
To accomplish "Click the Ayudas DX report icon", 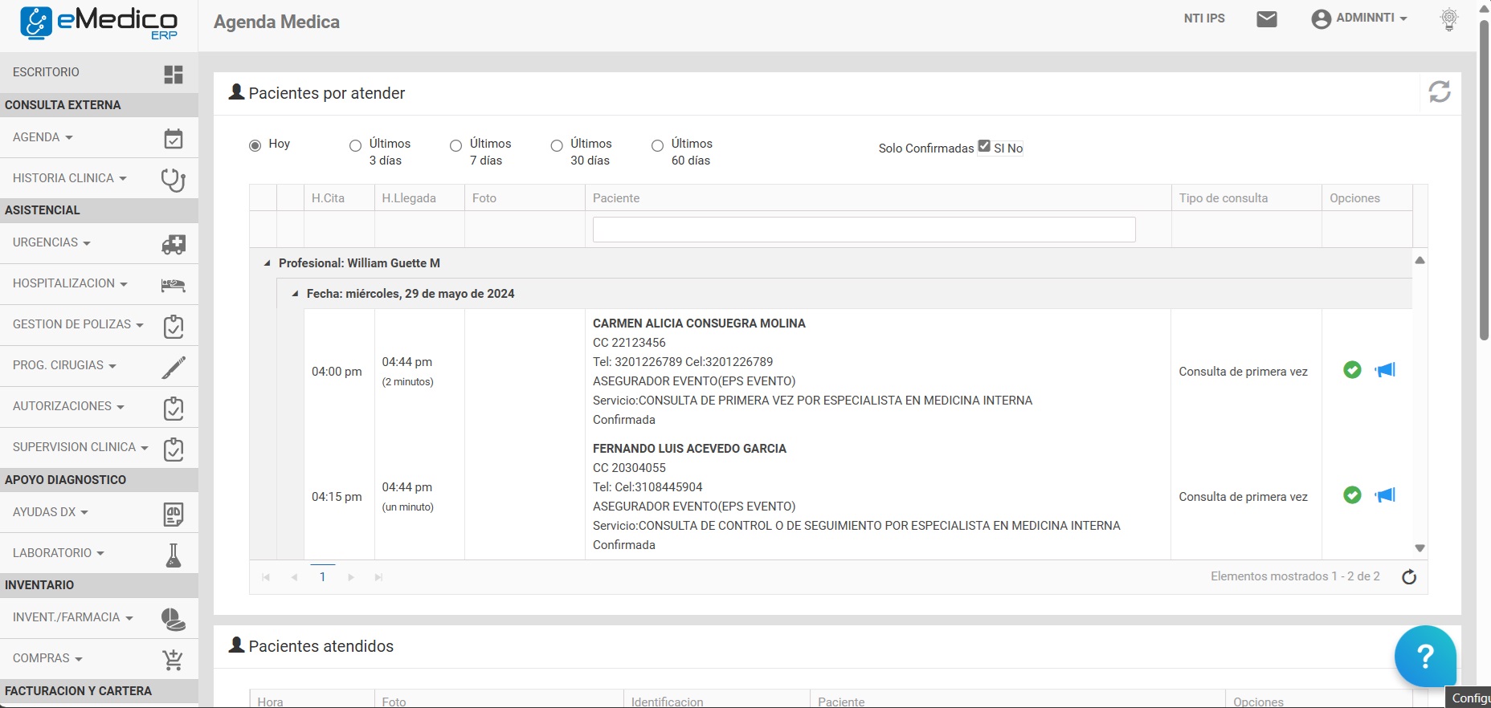I will click(x=174, y=514).
